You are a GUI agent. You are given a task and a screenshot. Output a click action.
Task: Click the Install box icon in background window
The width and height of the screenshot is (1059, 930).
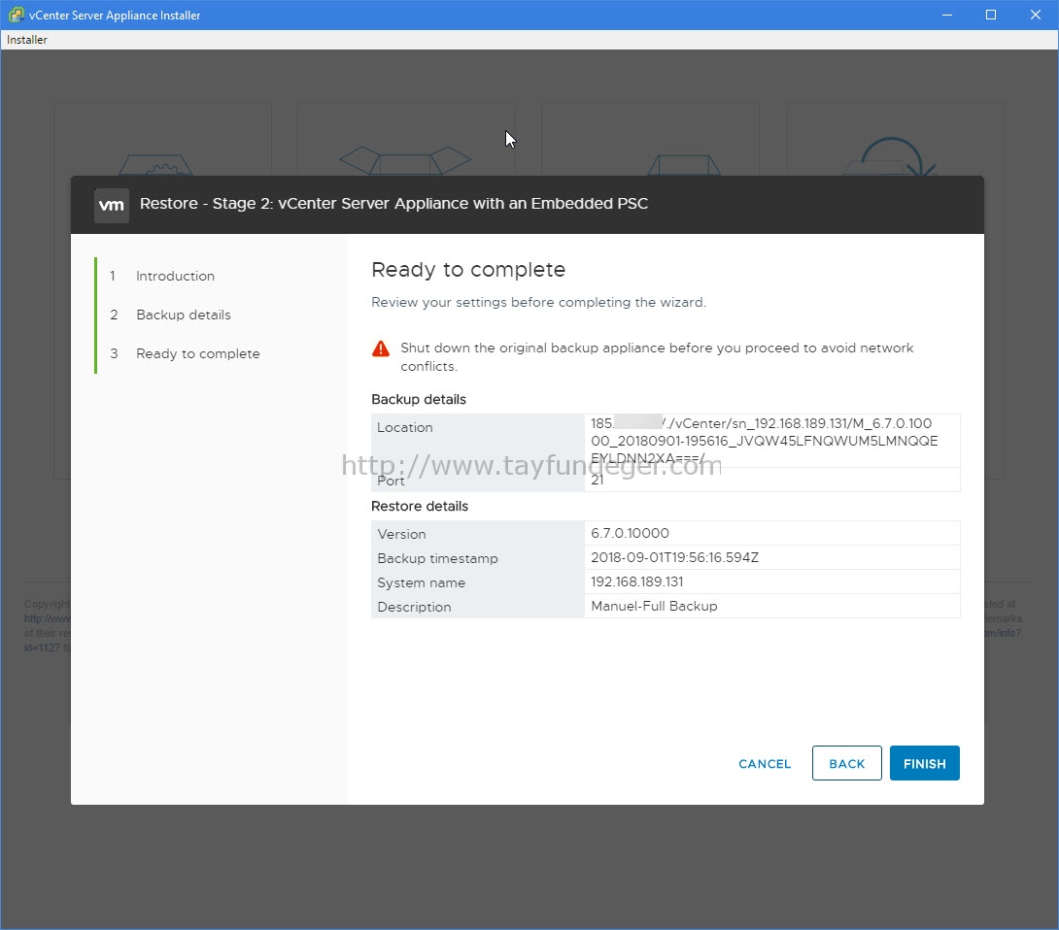tap(156, 165)
